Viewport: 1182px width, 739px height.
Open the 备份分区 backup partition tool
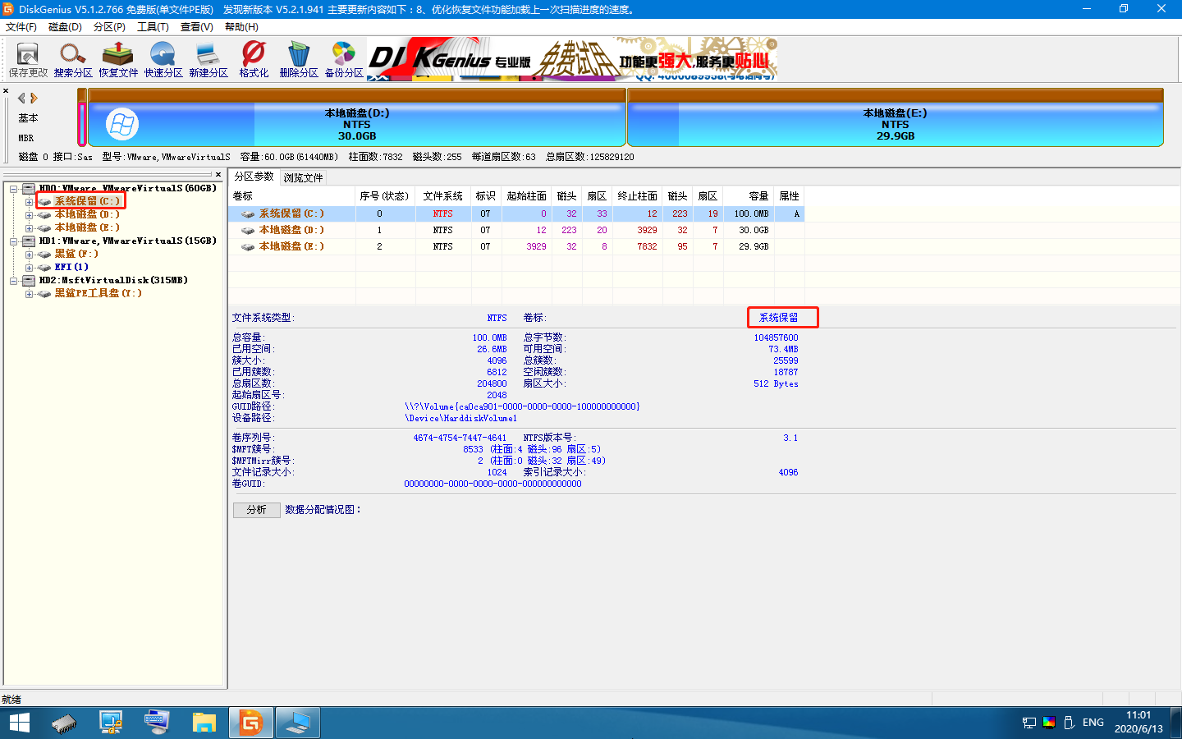point(344,59)
